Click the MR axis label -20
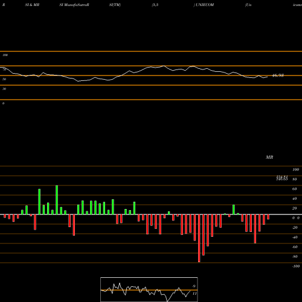The height and width of the screenshot is (302, 302). pyautogui.click(x=295, y=228)
